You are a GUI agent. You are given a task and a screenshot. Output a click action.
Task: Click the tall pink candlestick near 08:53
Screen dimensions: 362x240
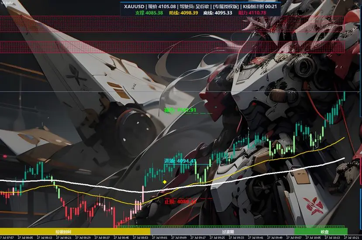coord(143,194)
